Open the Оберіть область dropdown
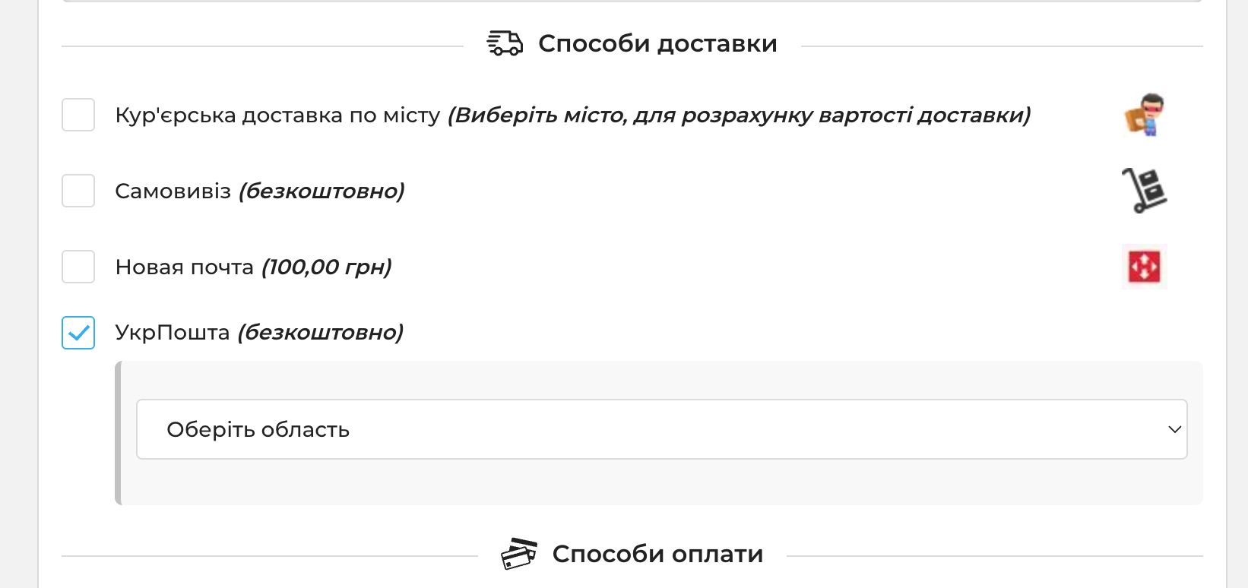The width and height of the screenshot is (1248, 588). [661, 429]
